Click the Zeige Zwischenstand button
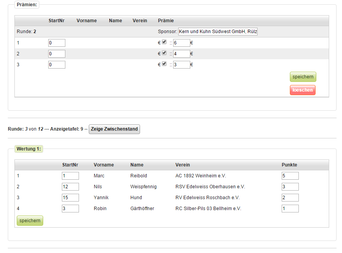This screenshot has height=253, width=342. [114, 129]
